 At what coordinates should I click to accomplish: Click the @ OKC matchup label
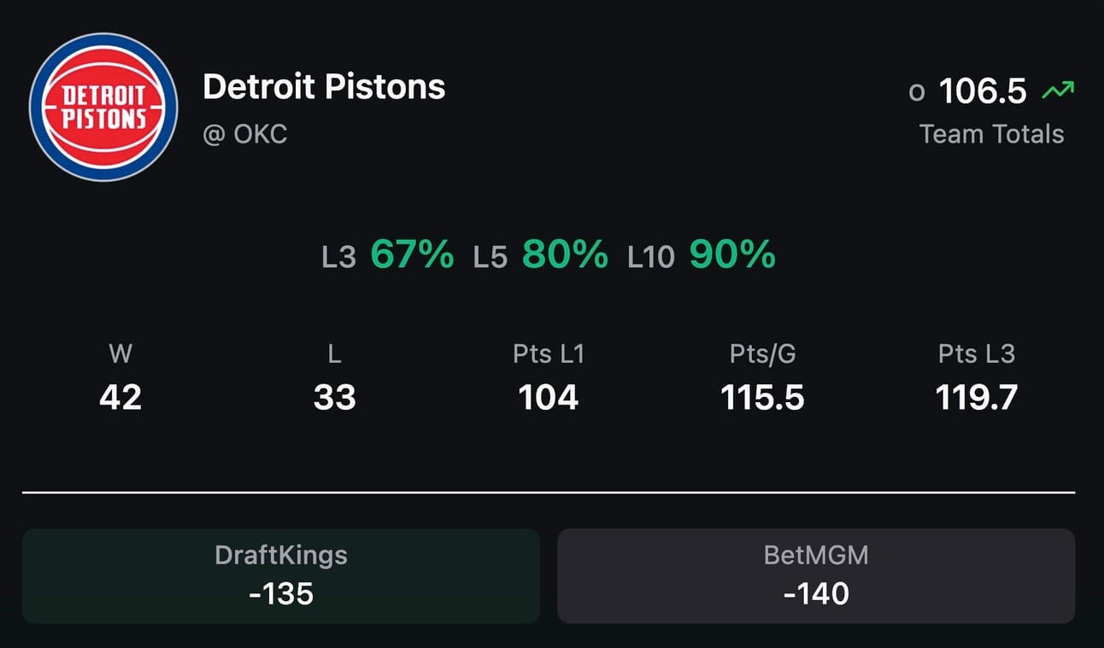pyautogui.click(x=245, y=134)
